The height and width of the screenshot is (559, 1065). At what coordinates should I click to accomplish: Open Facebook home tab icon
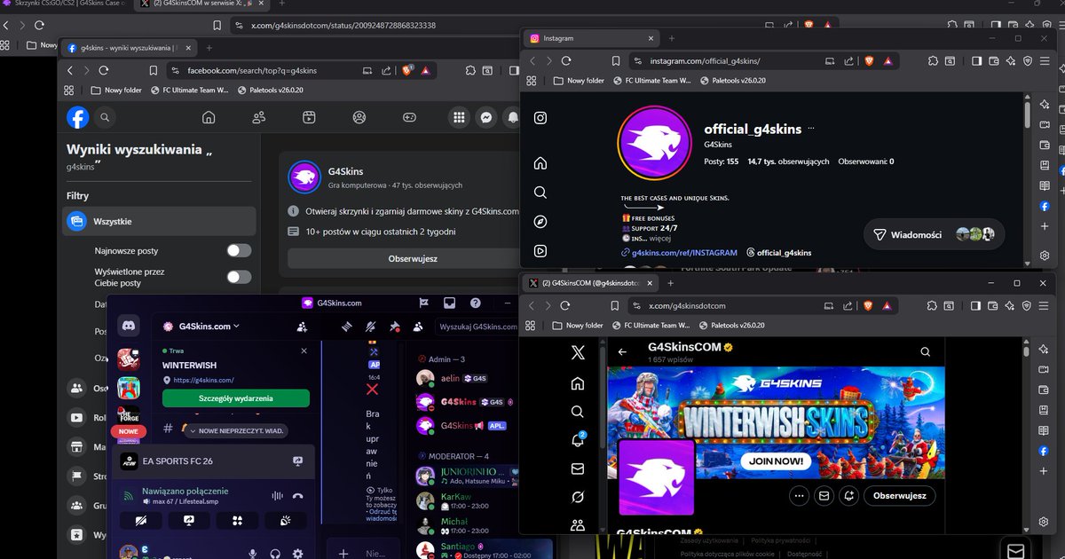click(209, 117)
